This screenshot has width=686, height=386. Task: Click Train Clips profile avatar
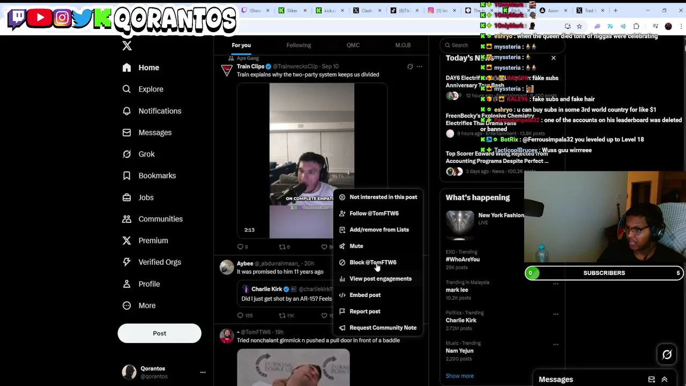click(227, 70)
